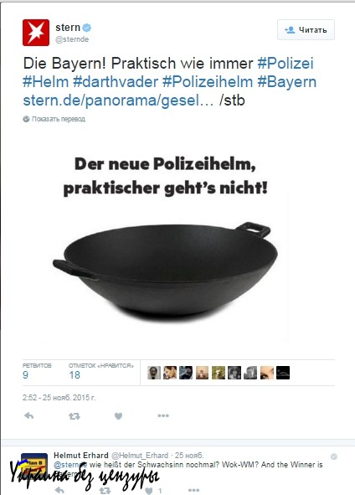Retweet the stern tweet
The height and width of the screenshot is (495, 355).
(x=75, y=416)
